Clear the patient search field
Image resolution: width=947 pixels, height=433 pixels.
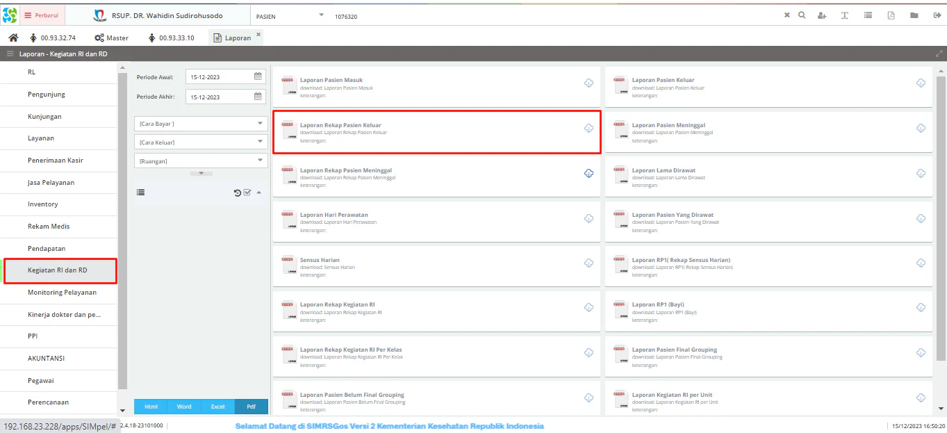[x=787, y=15]
